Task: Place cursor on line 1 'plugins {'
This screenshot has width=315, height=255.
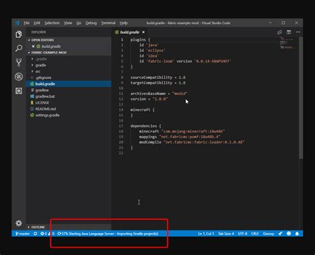Action: (140, 40)
